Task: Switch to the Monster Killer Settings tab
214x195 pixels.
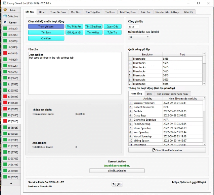Action: (x=167, y=12)
